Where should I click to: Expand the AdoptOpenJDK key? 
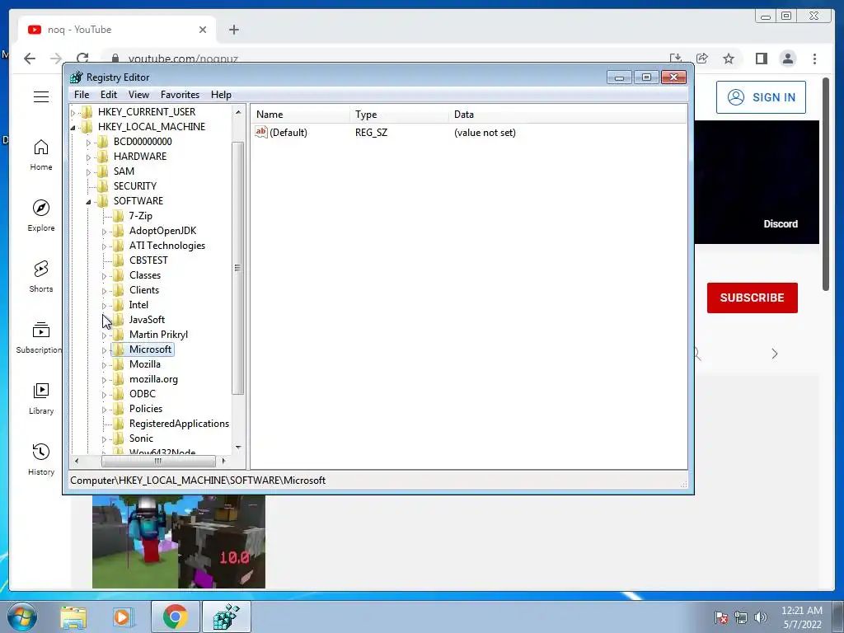coord(105,232)
